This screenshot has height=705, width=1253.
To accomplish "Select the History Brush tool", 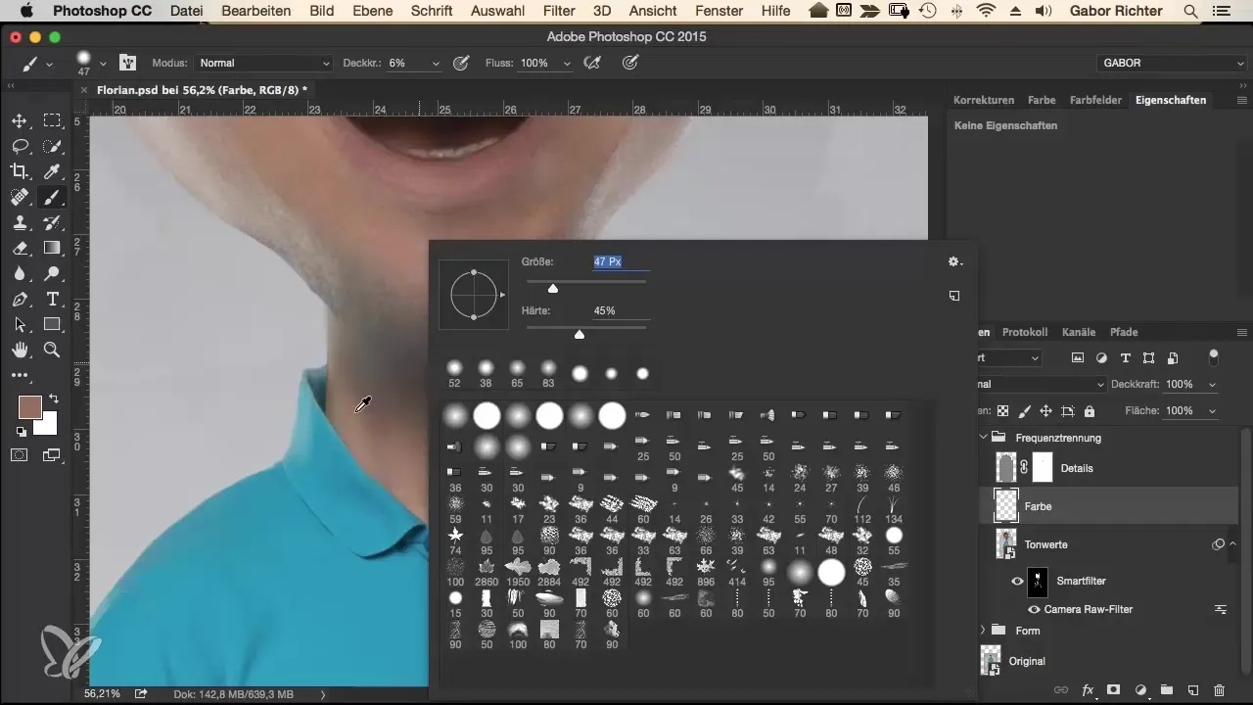I will (52, 222).
